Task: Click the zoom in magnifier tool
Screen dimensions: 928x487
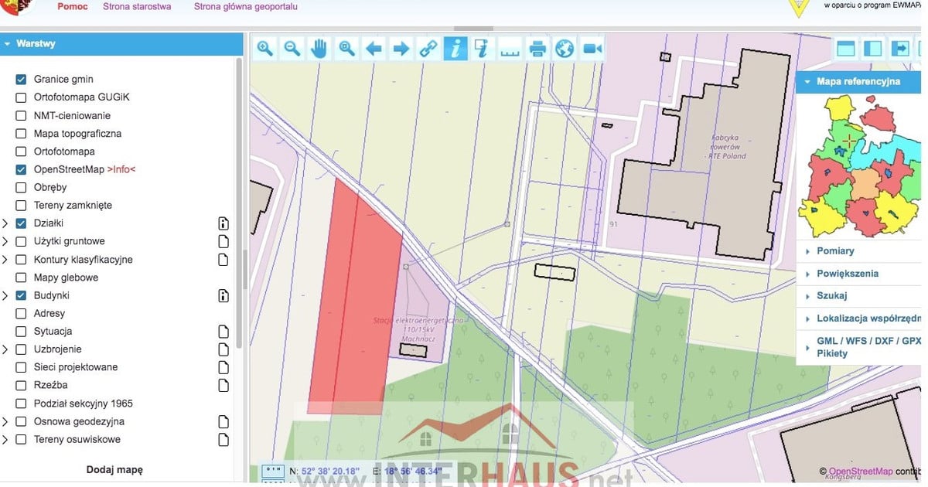Action: pos(265,49)
